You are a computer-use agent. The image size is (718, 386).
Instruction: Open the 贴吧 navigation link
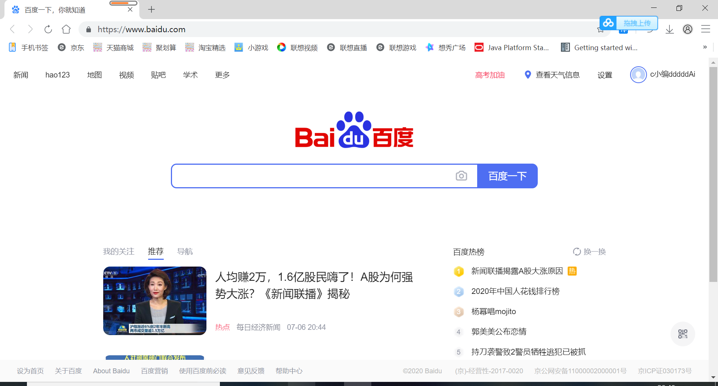(x=158, y=75)
